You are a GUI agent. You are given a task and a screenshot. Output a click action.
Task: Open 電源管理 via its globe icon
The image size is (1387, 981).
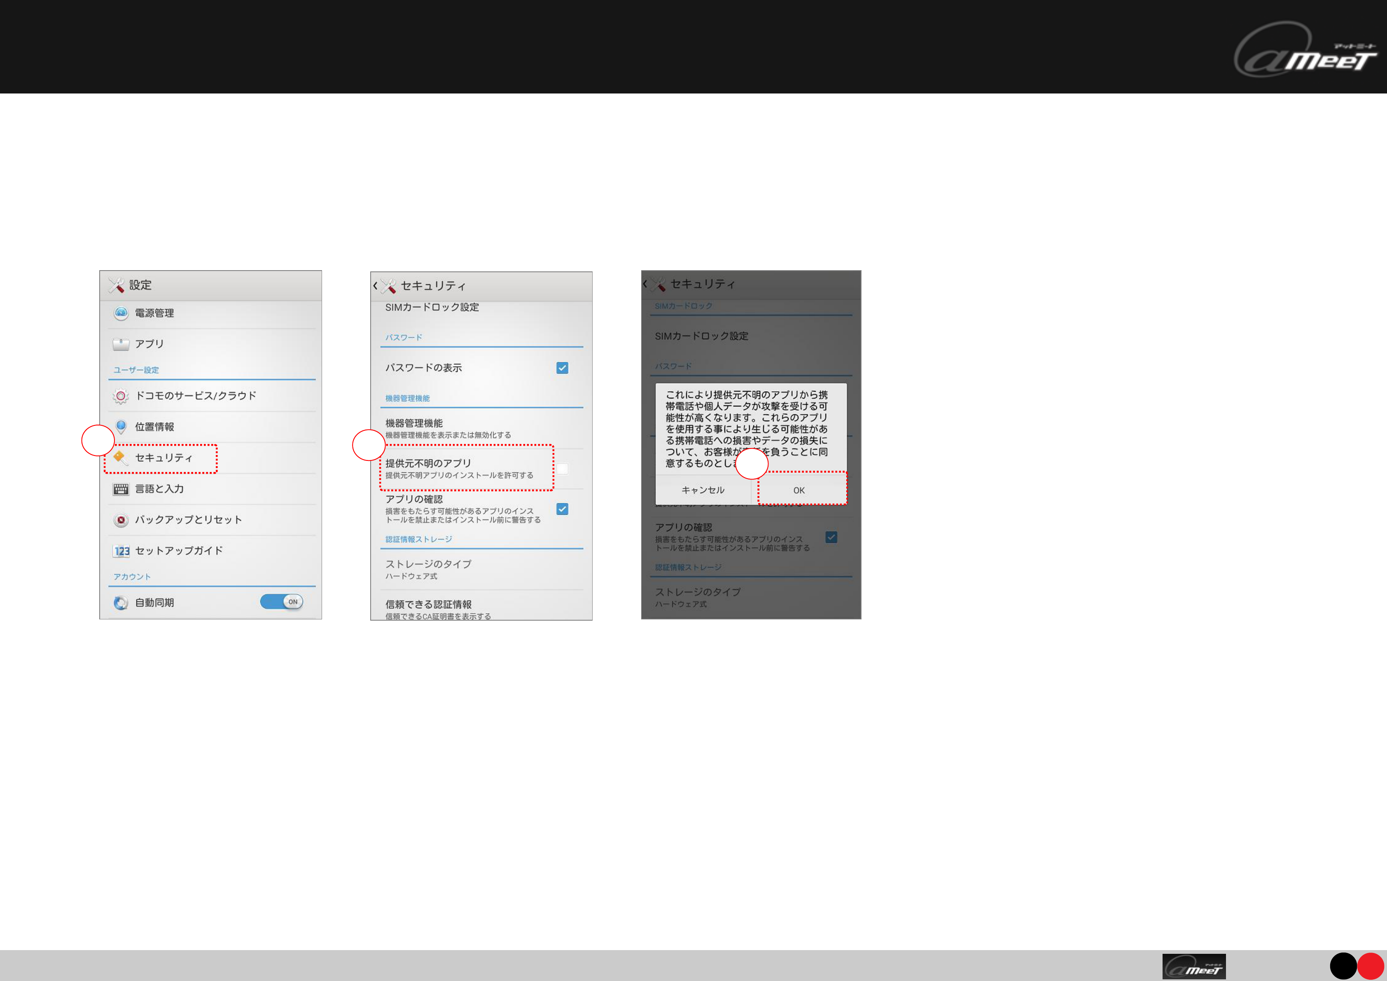(x=121, y=313)
